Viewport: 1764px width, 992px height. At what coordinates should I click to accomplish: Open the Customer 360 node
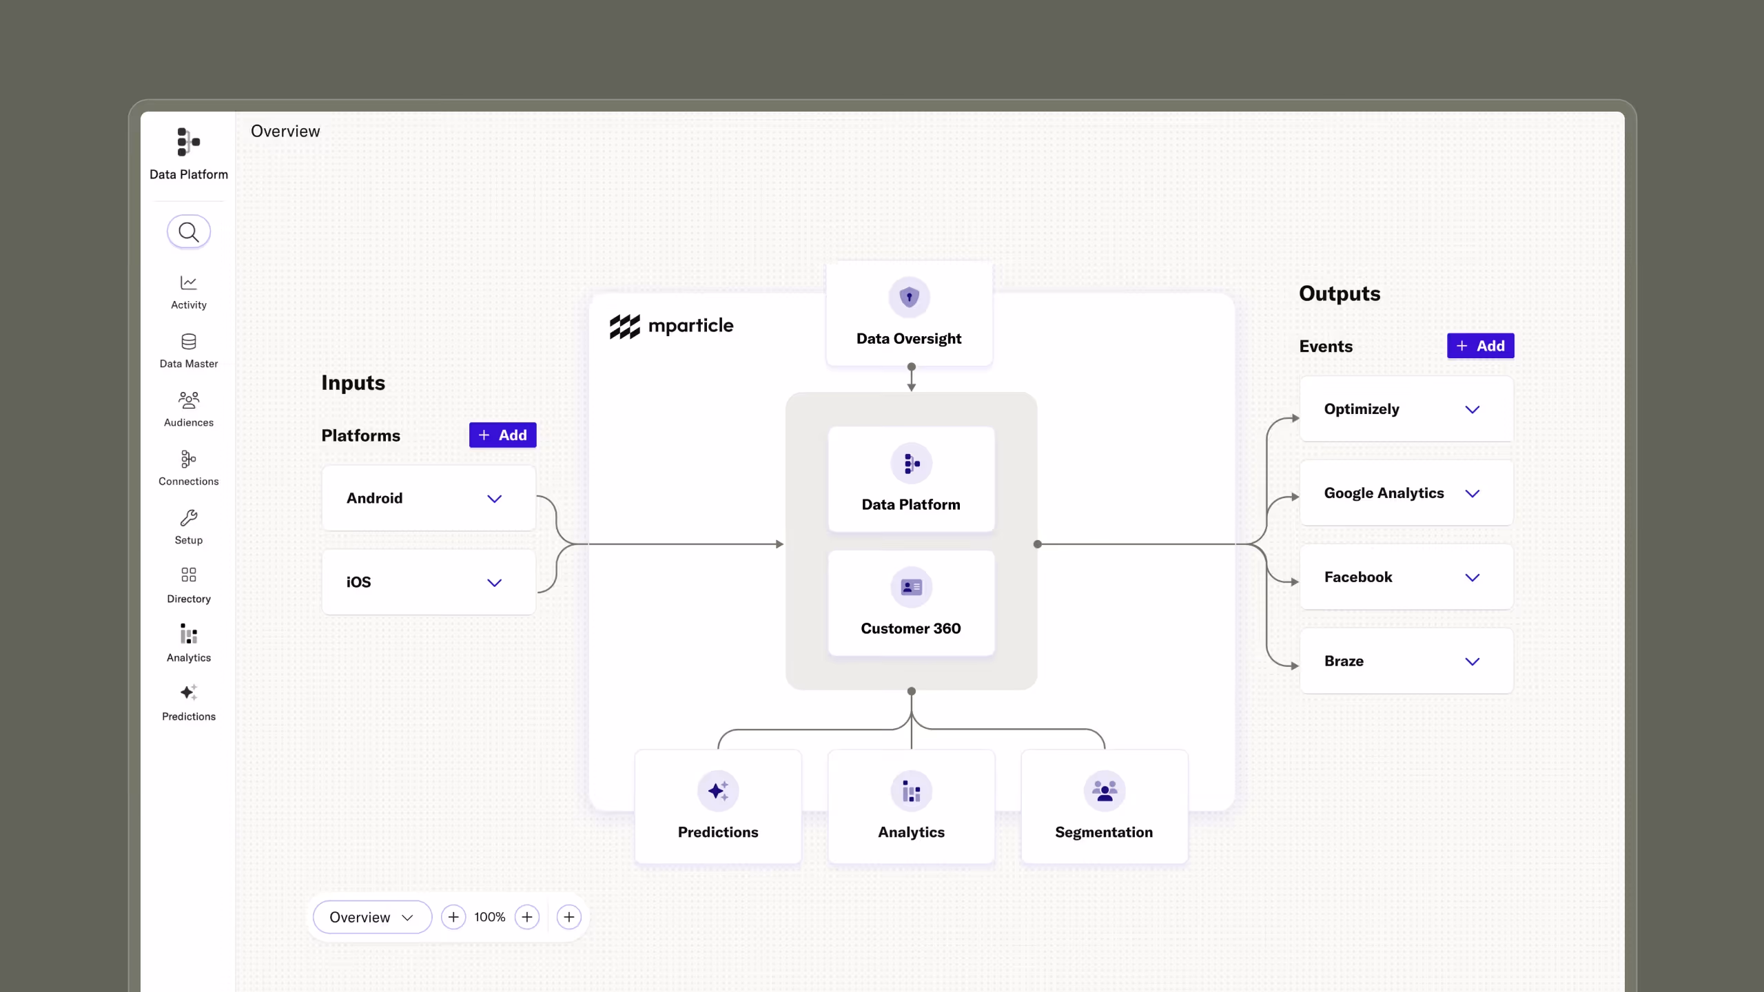tap(911, 603)
